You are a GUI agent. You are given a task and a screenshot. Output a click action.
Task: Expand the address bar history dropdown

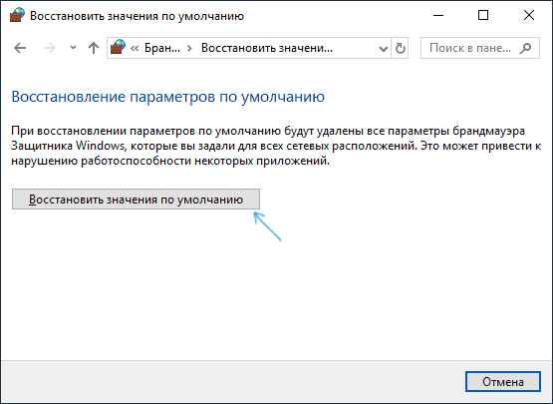pyautogui.click(x=384, y=49)
